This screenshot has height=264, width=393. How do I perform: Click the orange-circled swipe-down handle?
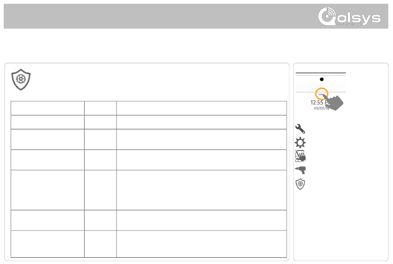321,94
